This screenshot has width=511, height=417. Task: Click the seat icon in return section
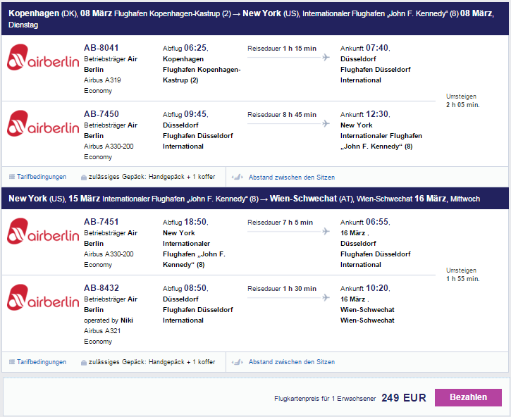(x=238, y=362)
